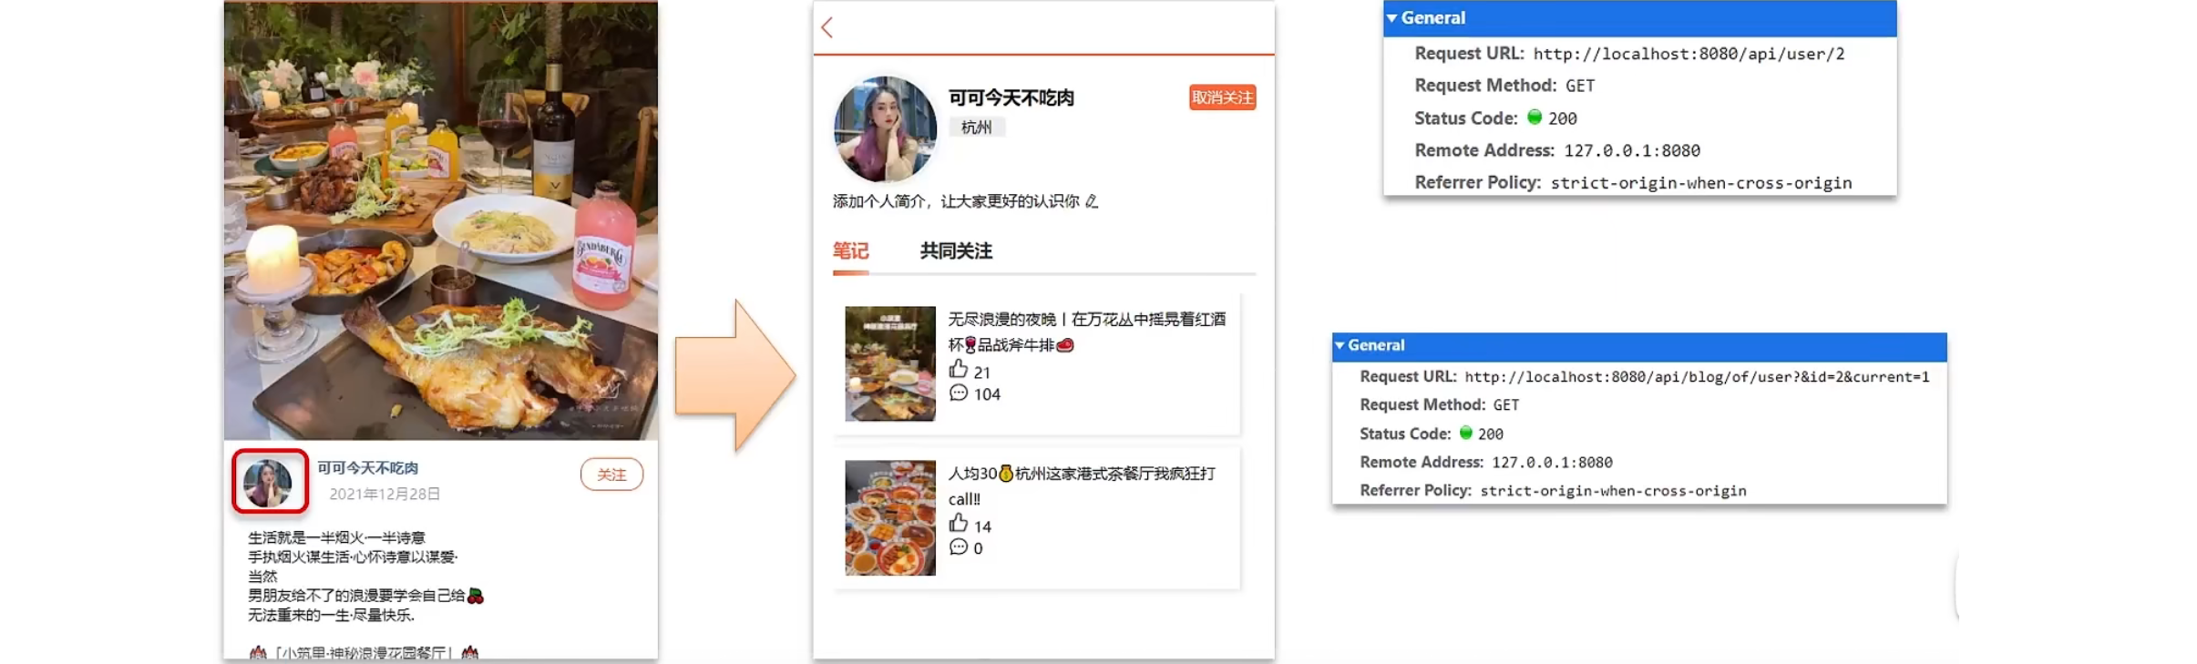Collapse the upper General section triangle
The height and width of the screenshot is (664, 2197).
point(1391,18)
